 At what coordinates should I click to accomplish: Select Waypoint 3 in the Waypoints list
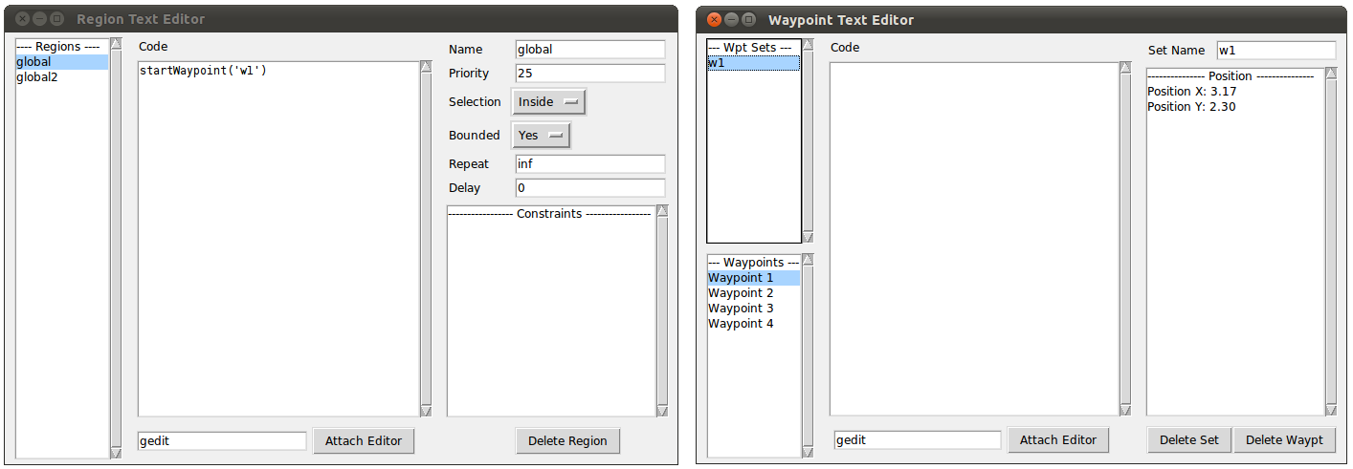[754, 309]
